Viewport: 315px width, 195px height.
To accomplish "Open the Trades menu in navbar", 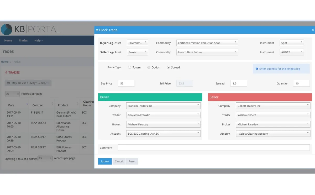I will click(23, 40).
